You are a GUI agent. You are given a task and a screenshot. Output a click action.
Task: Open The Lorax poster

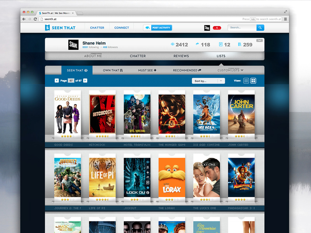pyautogui.click(x=172, y=177)
